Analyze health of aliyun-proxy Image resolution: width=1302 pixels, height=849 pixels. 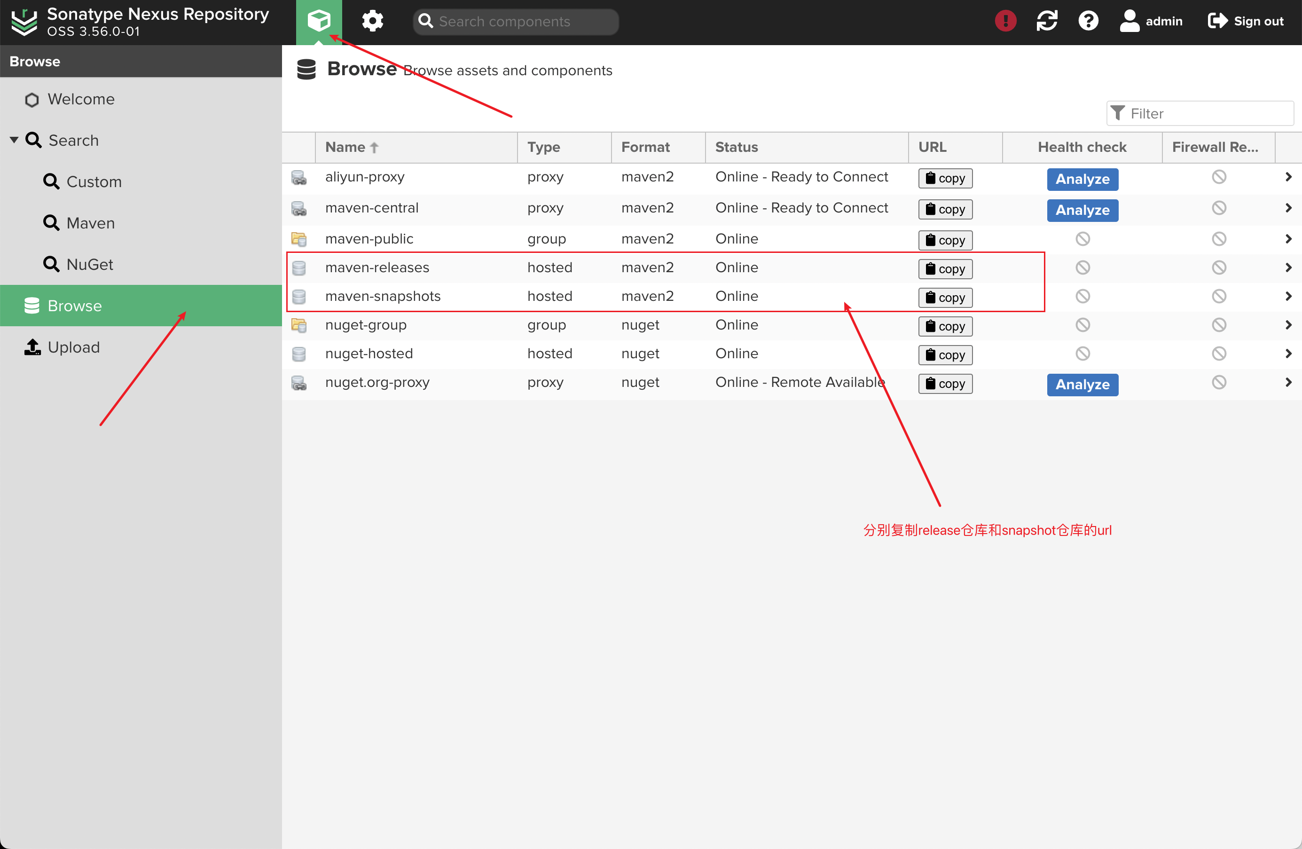[x=1082, y=179]
